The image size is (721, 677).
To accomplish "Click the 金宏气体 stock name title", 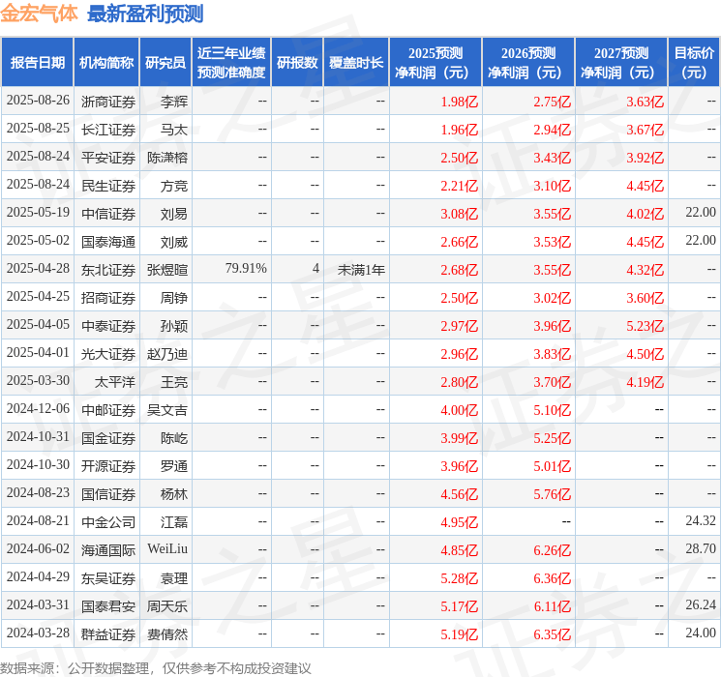I will 40,14.
